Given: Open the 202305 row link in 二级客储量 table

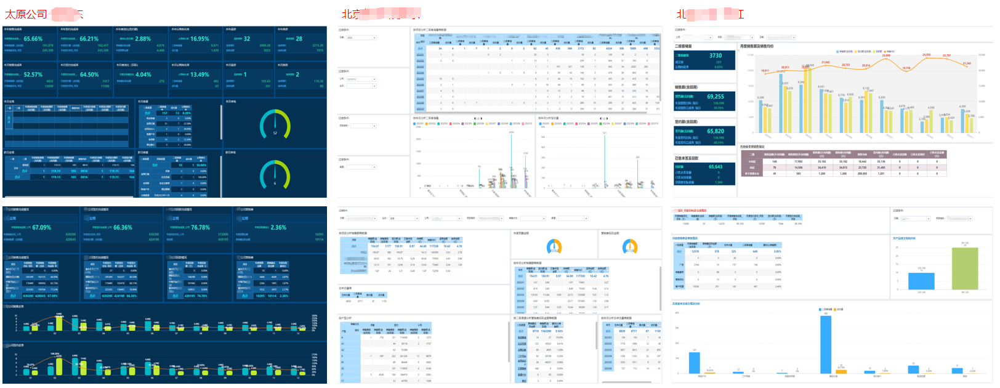Looking at the screenshot, I should [x=420, y=79].
